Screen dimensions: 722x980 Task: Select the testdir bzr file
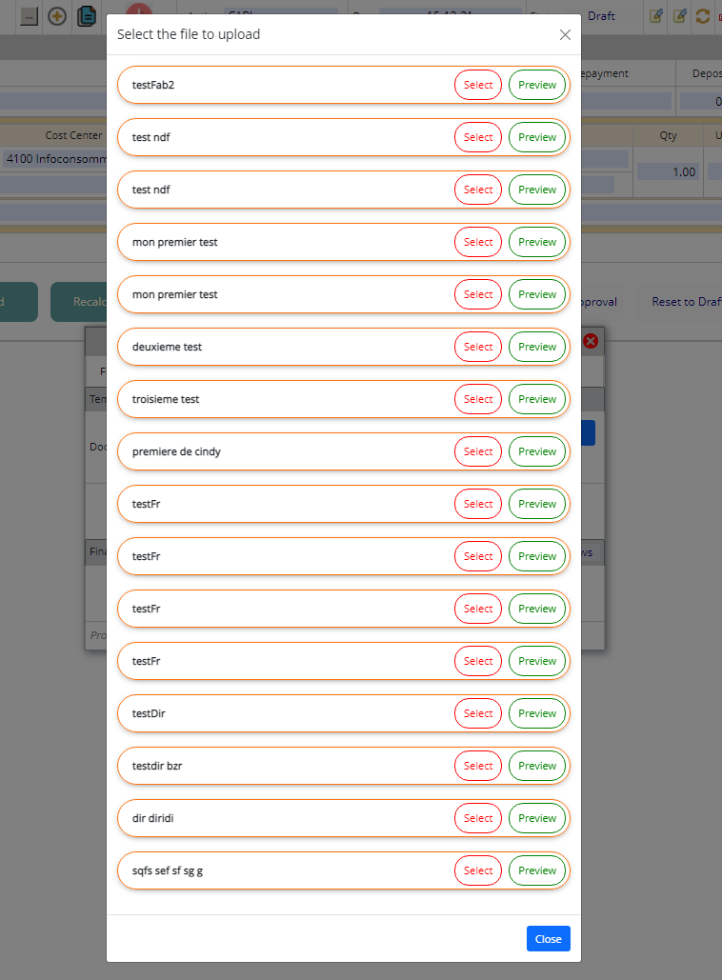[477, 766]
